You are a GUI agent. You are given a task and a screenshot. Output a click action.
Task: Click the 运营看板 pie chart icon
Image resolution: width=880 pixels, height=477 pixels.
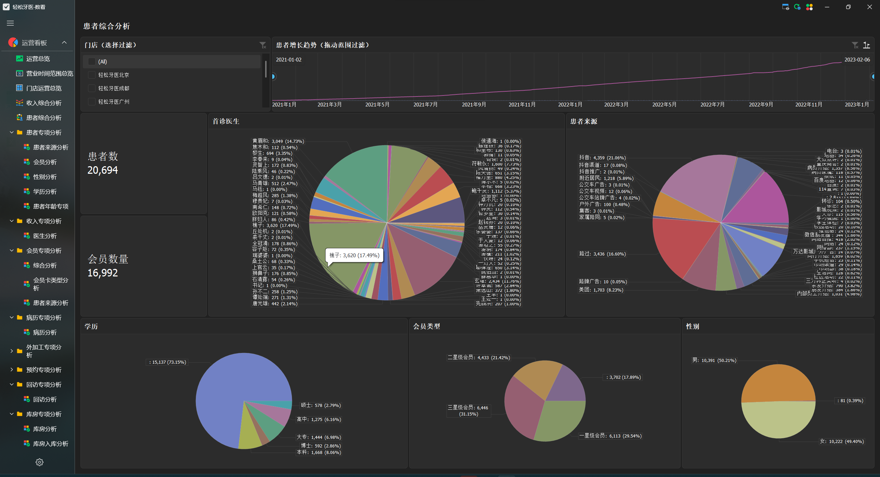pos(13,43)
